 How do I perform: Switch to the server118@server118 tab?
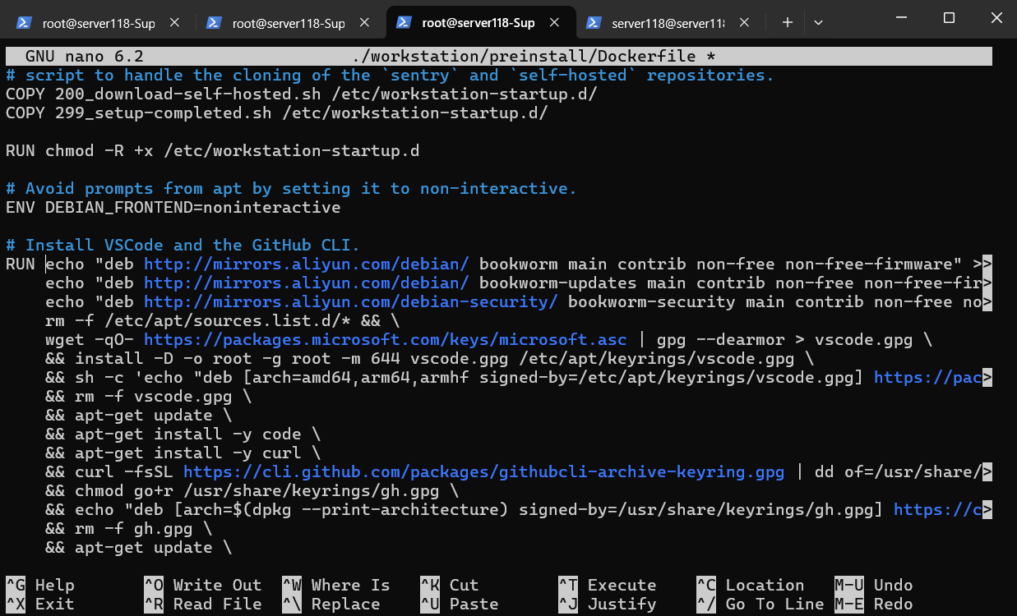tap(667, 23)
